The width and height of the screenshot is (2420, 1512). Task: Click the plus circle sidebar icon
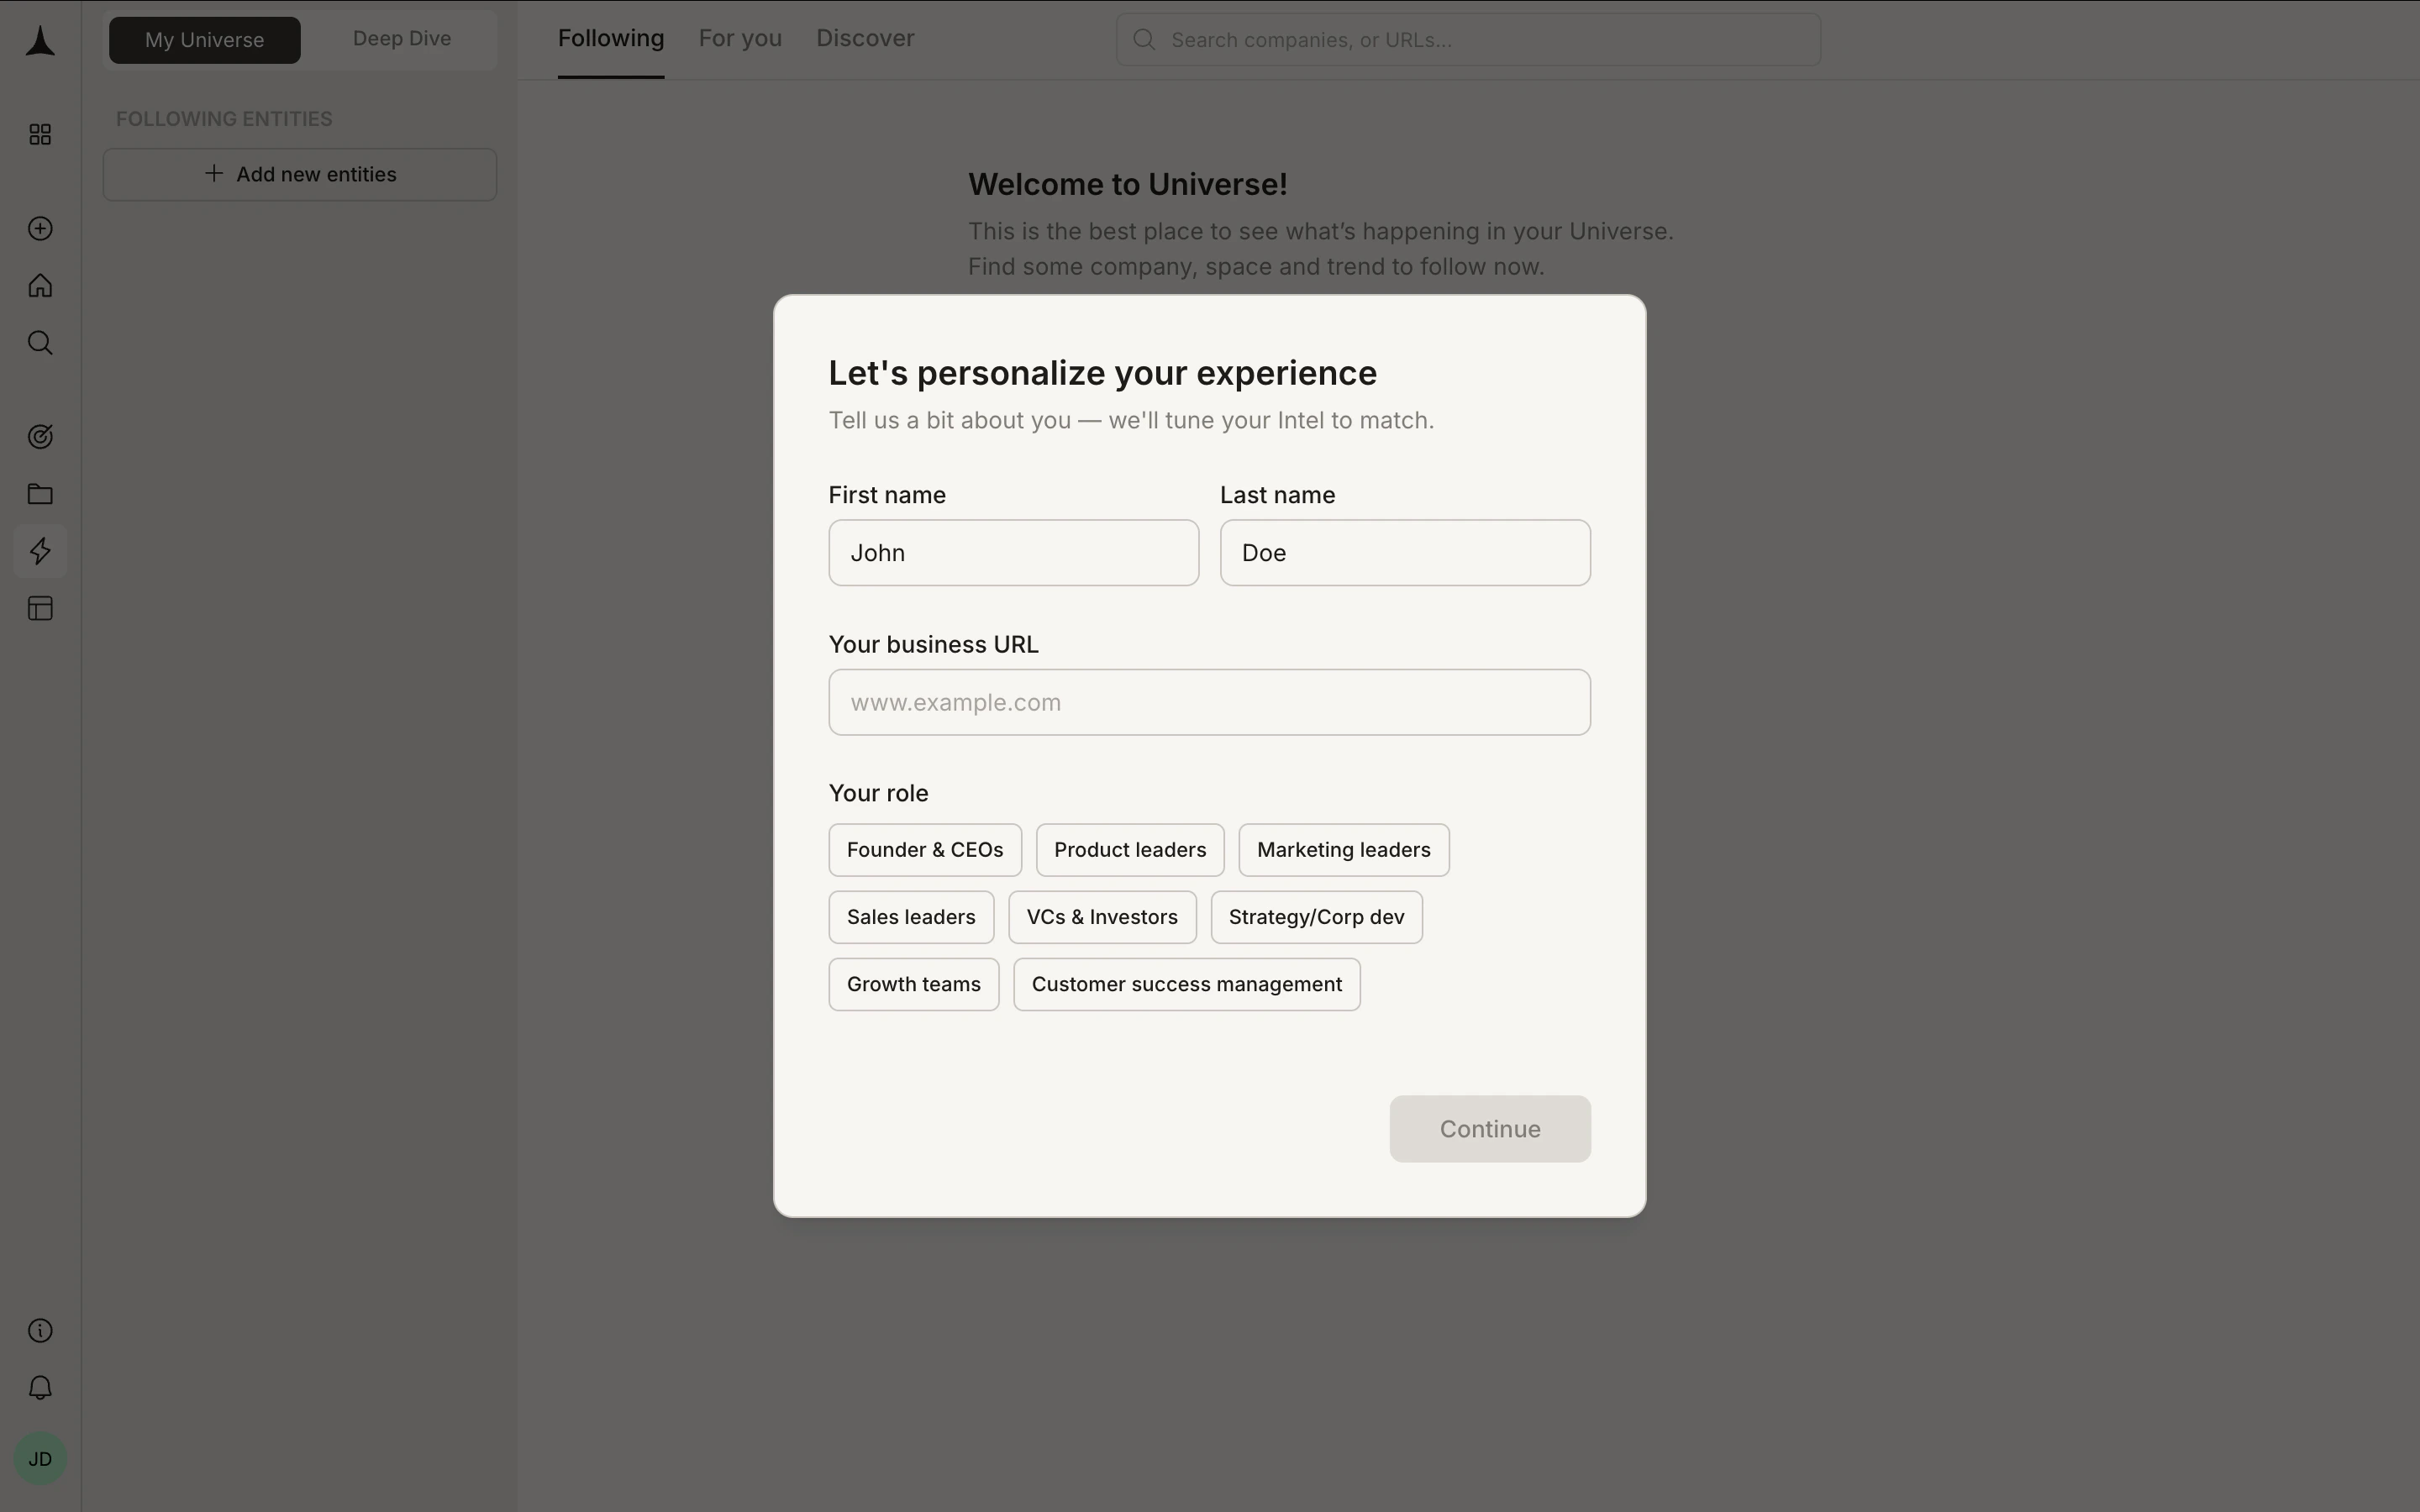[40, 229]
